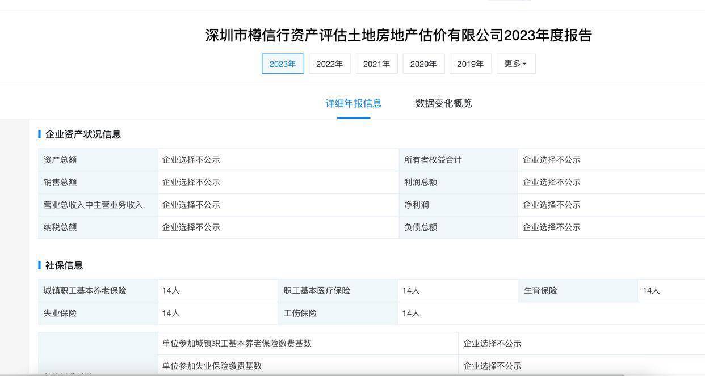Click the 净利润 label cell

(416, 205)
